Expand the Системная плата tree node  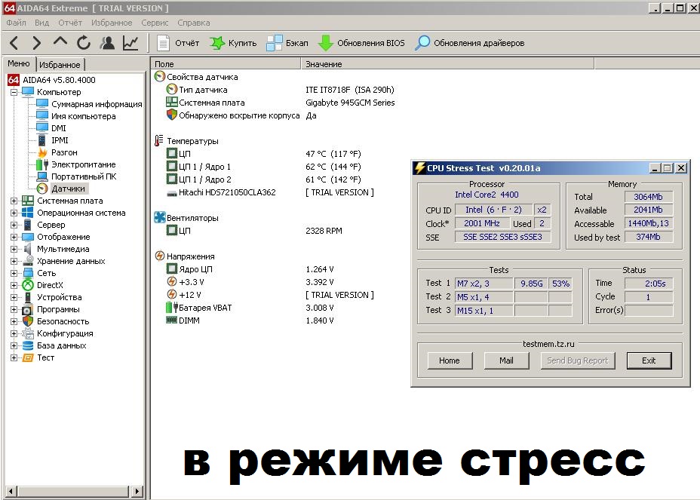[14, 201]
